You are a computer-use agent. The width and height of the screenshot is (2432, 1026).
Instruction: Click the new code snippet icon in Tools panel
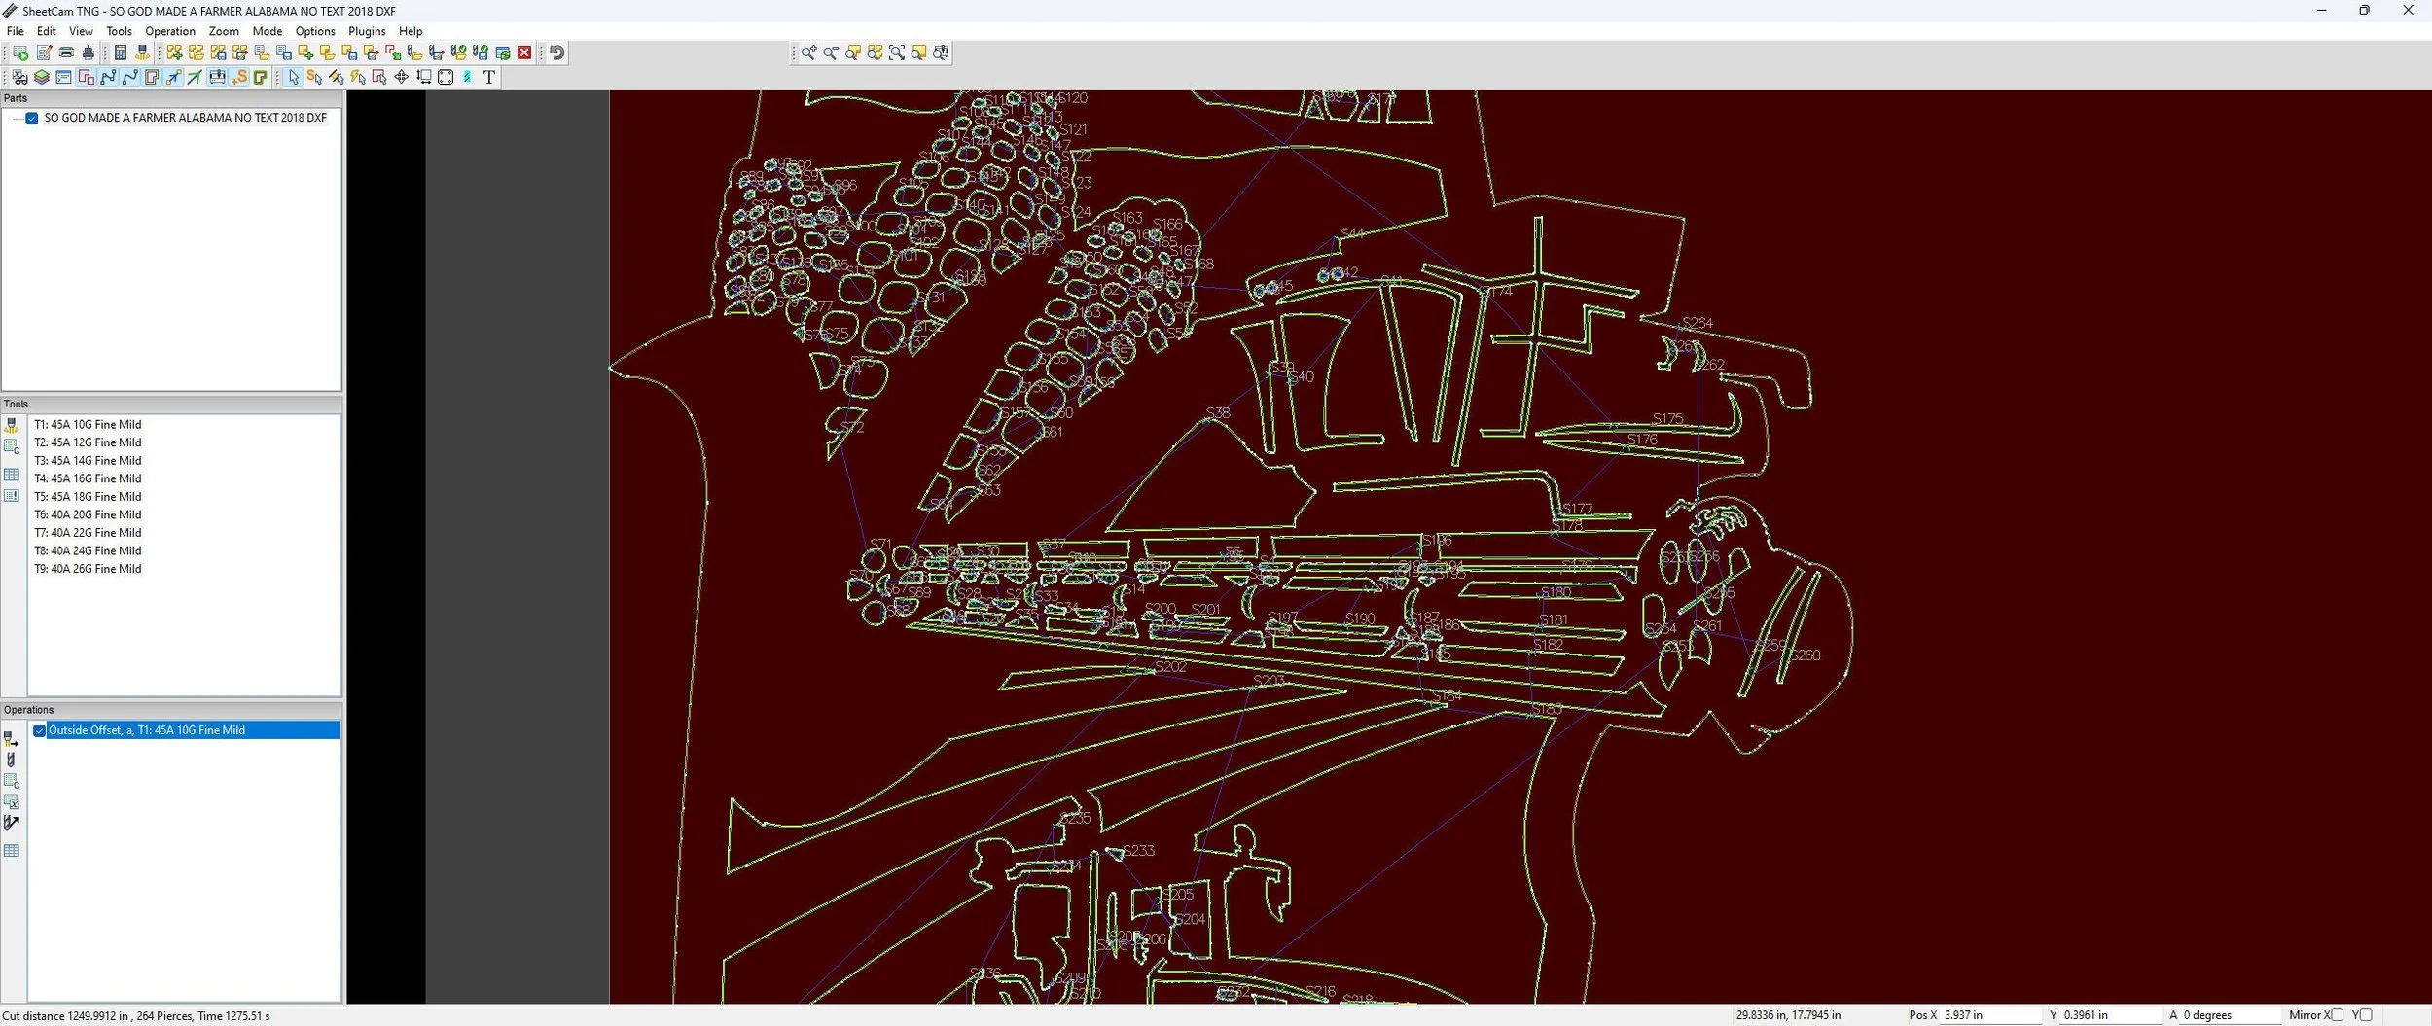(x=12, y=446)
